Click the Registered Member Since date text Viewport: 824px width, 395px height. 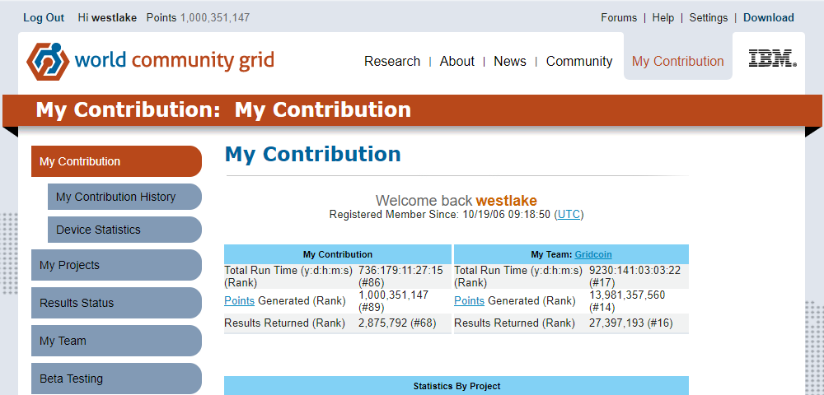(456, 215)
